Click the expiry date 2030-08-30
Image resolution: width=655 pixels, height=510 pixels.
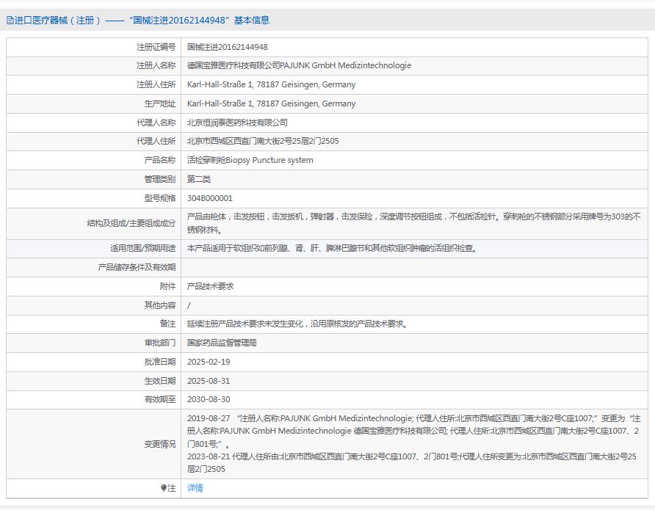click(208, 399)
